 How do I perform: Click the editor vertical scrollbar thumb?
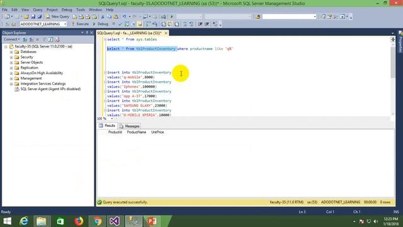(x=393, y=62)
